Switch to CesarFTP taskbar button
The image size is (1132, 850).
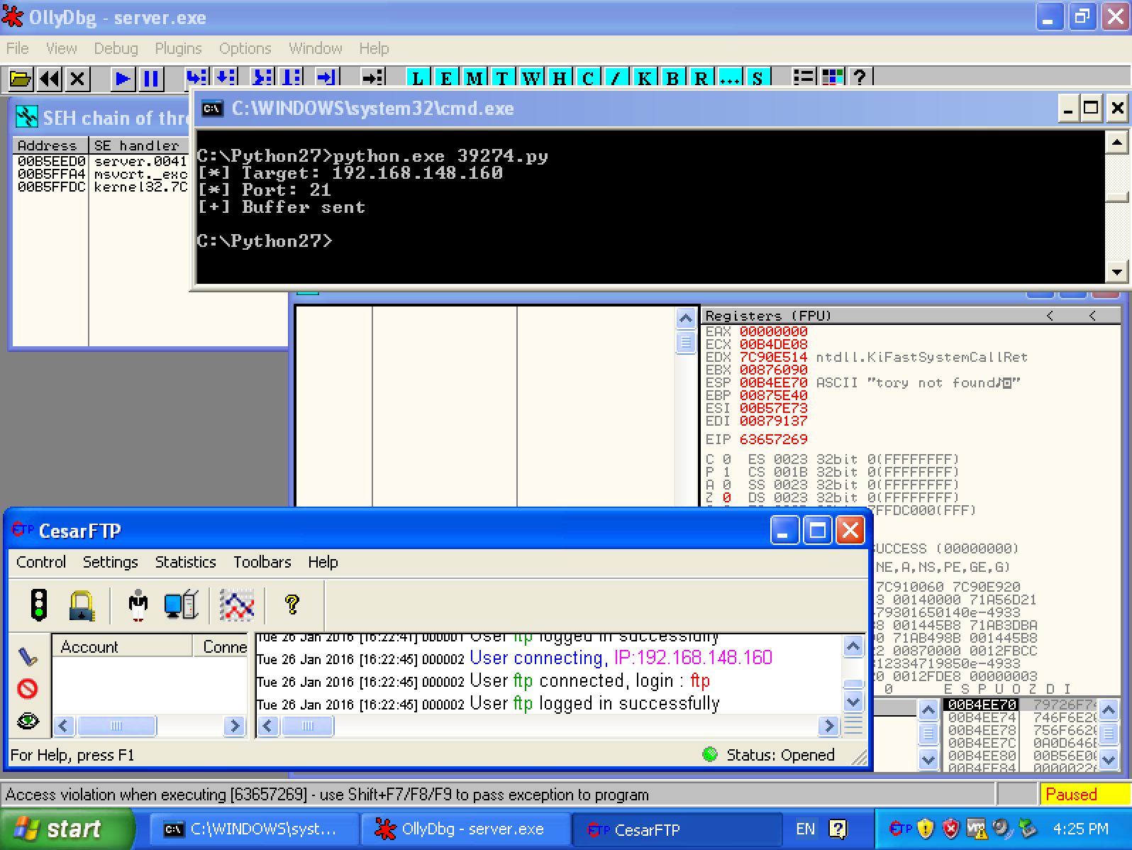click(x=677, y=829)
